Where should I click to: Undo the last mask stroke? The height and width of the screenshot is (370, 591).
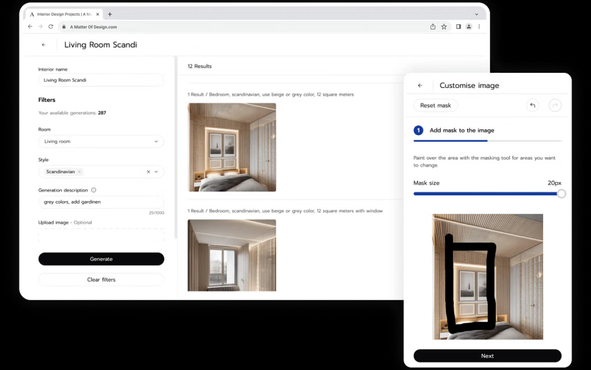532,105
